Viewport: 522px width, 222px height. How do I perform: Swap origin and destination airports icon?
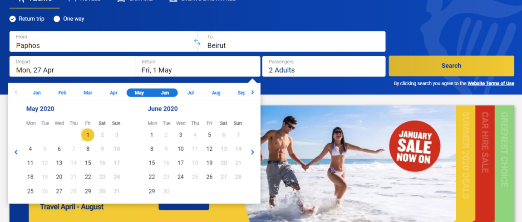point(197,42)
